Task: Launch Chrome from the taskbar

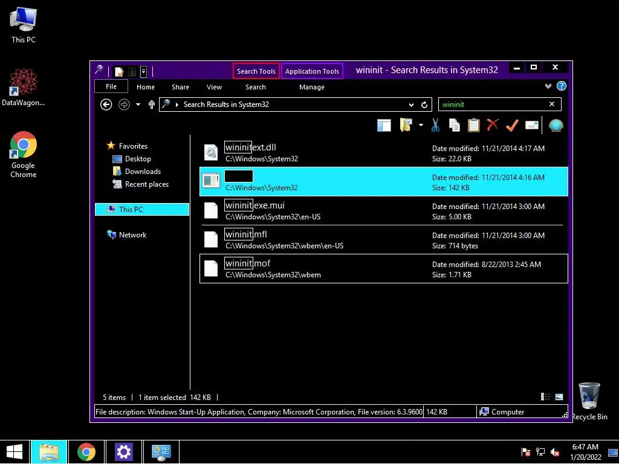Action: [86, 452]
